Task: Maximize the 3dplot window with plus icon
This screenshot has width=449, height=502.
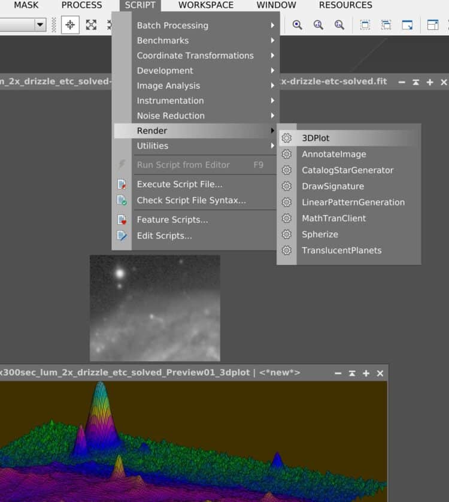Action: point(366,373)
